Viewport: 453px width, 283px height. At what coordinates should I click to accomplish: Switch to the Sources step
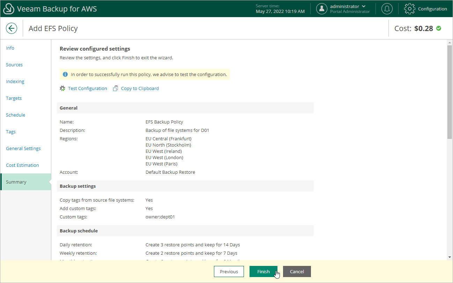point(14,65)
